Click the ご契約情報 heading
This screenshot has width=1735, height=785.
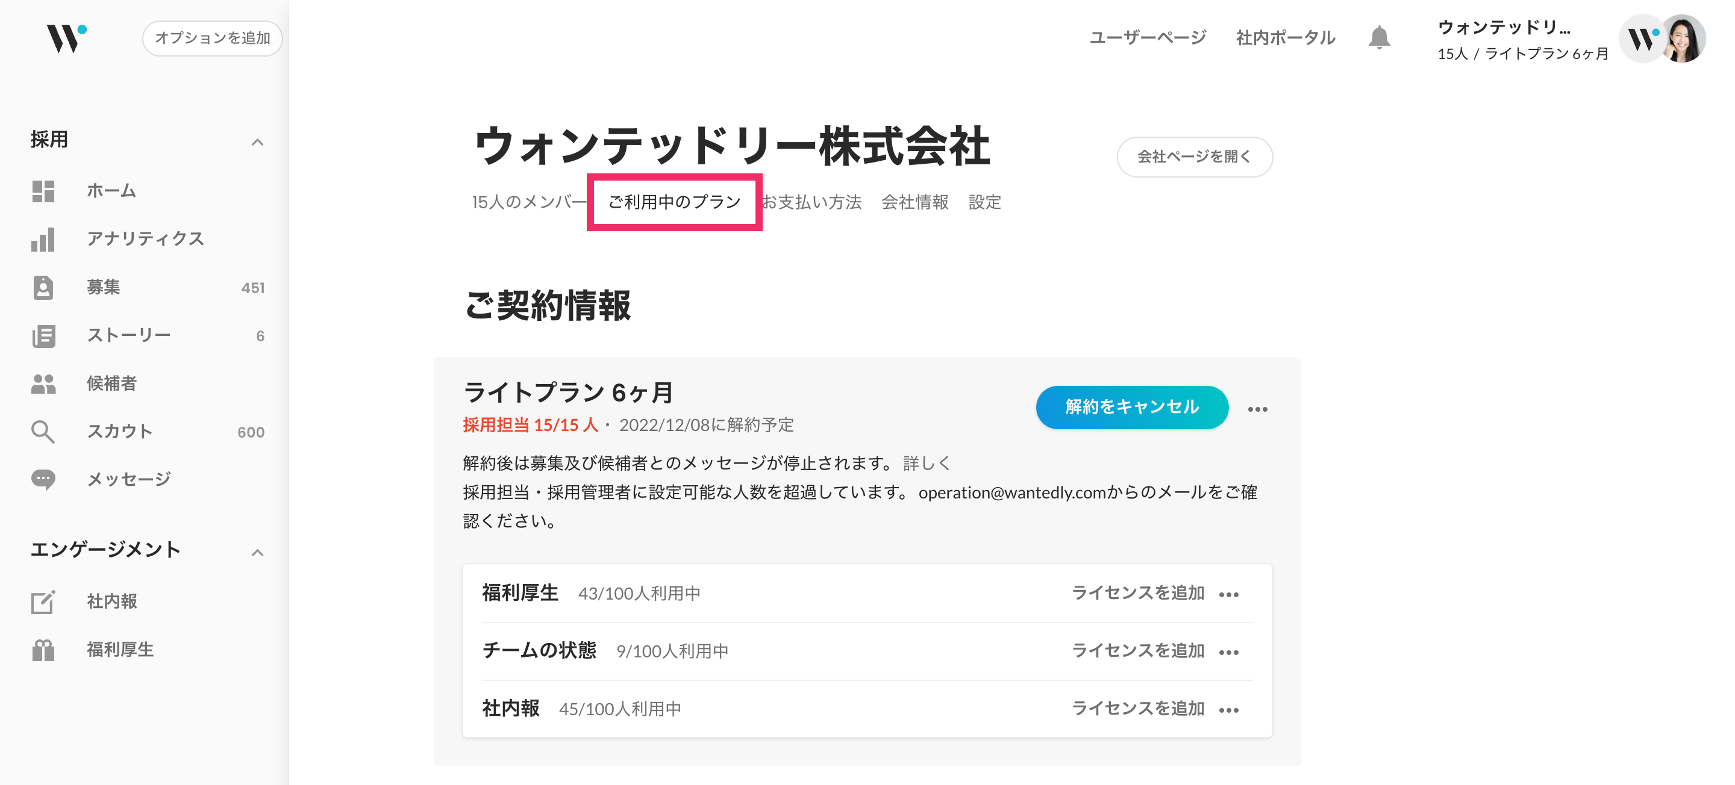click(x=548, y=305)
